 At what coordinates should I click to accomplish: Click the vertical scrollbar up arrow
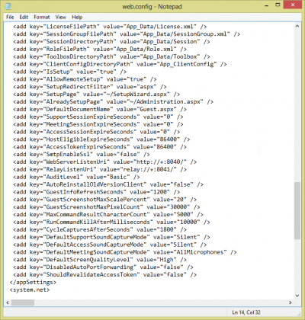point(297,26)
